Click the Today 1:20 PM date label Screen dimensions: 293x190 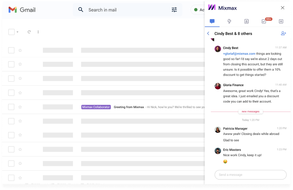250,120
